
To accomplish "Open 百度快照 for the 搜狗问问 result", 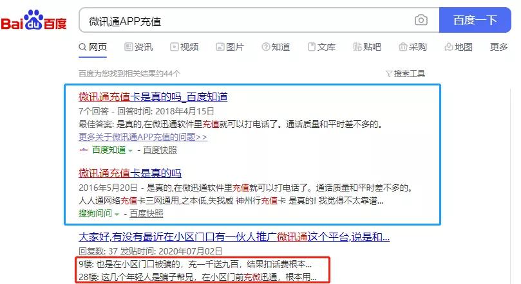I will (x=146, y=214).
